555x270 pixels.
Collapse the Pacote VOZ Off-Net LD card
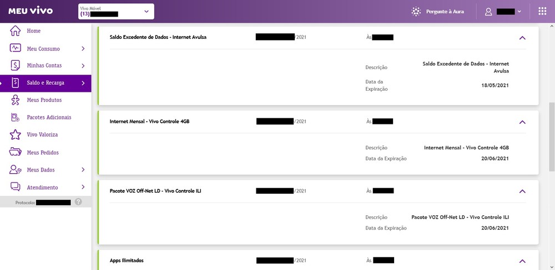coord(522,191)
